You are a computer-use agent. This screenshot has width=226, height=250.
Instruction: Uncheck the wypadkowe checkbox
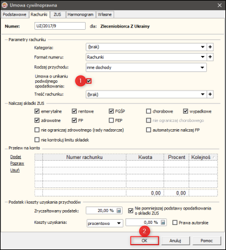[186, 111]
